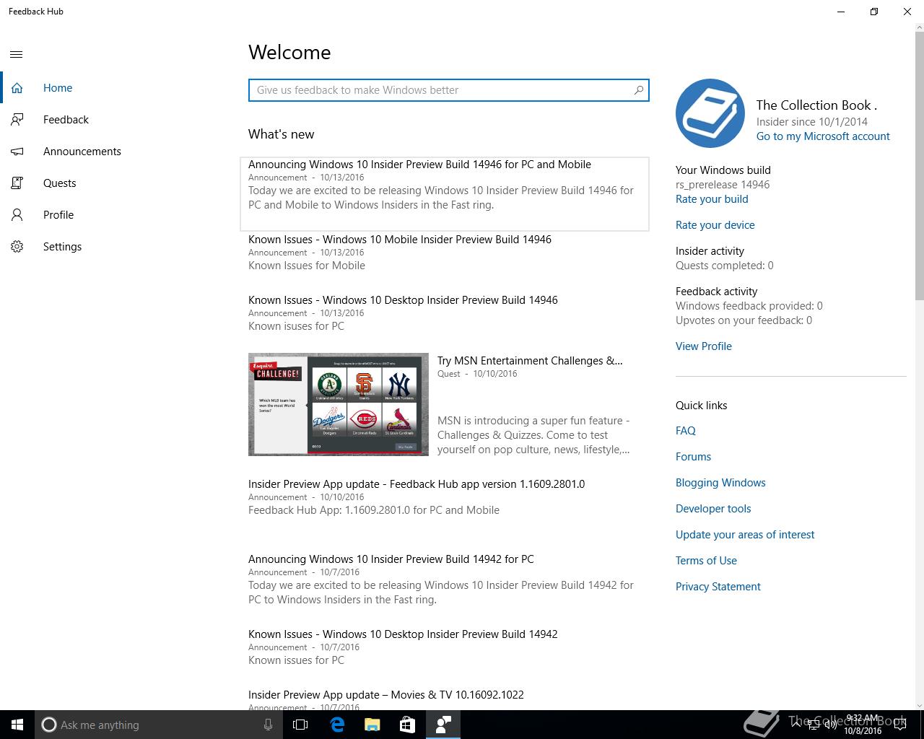924x739 pixels.
Task: Click the Cortana microphone icon
Action: pos(268,725)
